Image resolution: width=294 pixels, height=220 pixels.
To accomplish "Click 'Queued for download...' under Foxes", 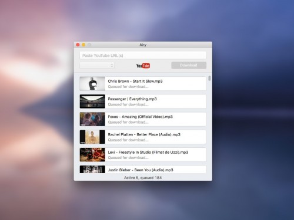I will [128, 122].
